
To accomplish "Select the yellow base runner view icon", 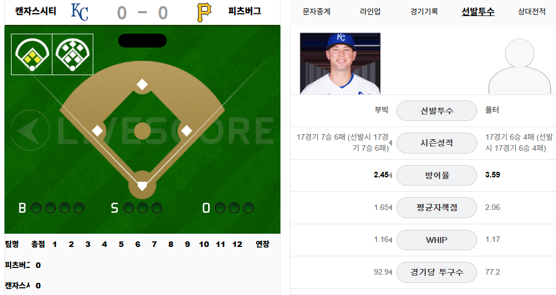I will (x=32, y=54).
